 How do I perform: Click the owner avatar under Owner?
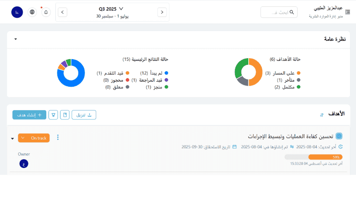(x=24, y=164)
